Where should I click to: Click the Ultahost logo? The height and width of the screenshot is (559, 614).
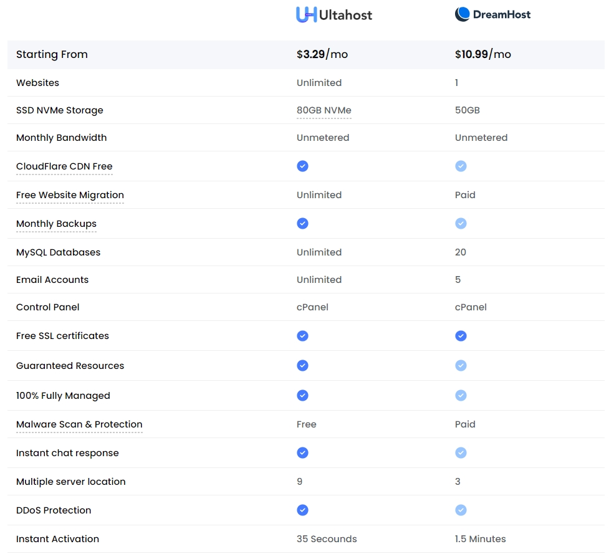tap(333, 15)
